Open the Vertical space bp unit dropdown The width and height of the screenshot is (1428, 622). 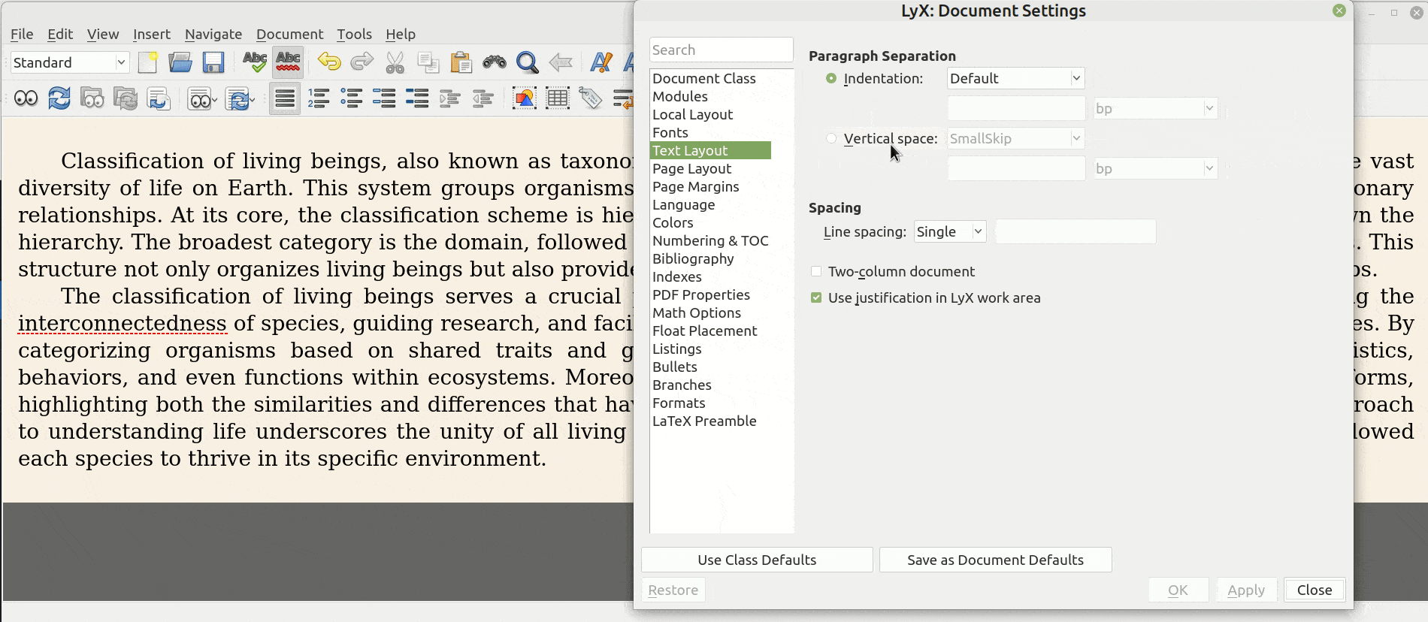click(x=1155, y=168)
